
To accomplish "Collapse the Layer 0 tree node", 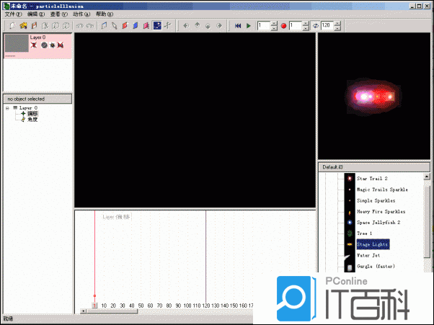I will click(x=6, y=108).
